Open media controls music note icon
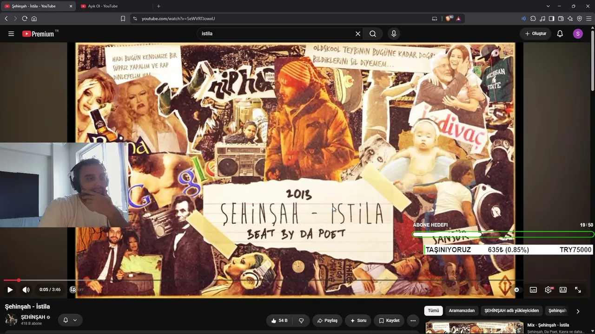Viewport: 595px width, 334px height. click(x=542, y=19)
